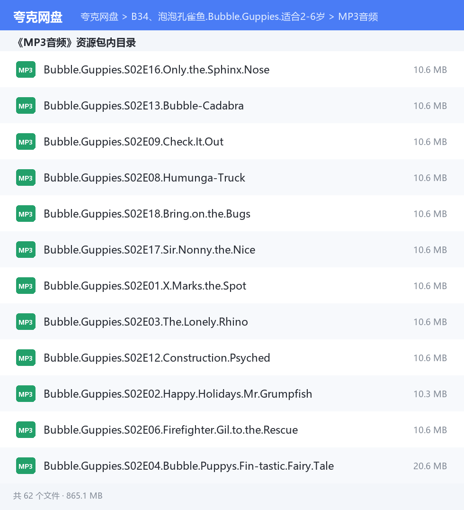Select file Bubble.Guppies.S02E18.Bring.on.the.Bugs
464x510 pixels.
click(147, 214)
